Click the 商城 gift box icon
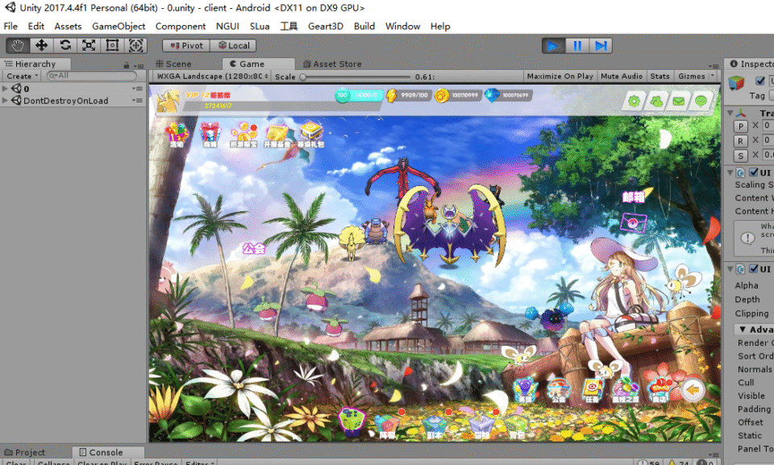The image size is (774, 465). coord(210,135)
